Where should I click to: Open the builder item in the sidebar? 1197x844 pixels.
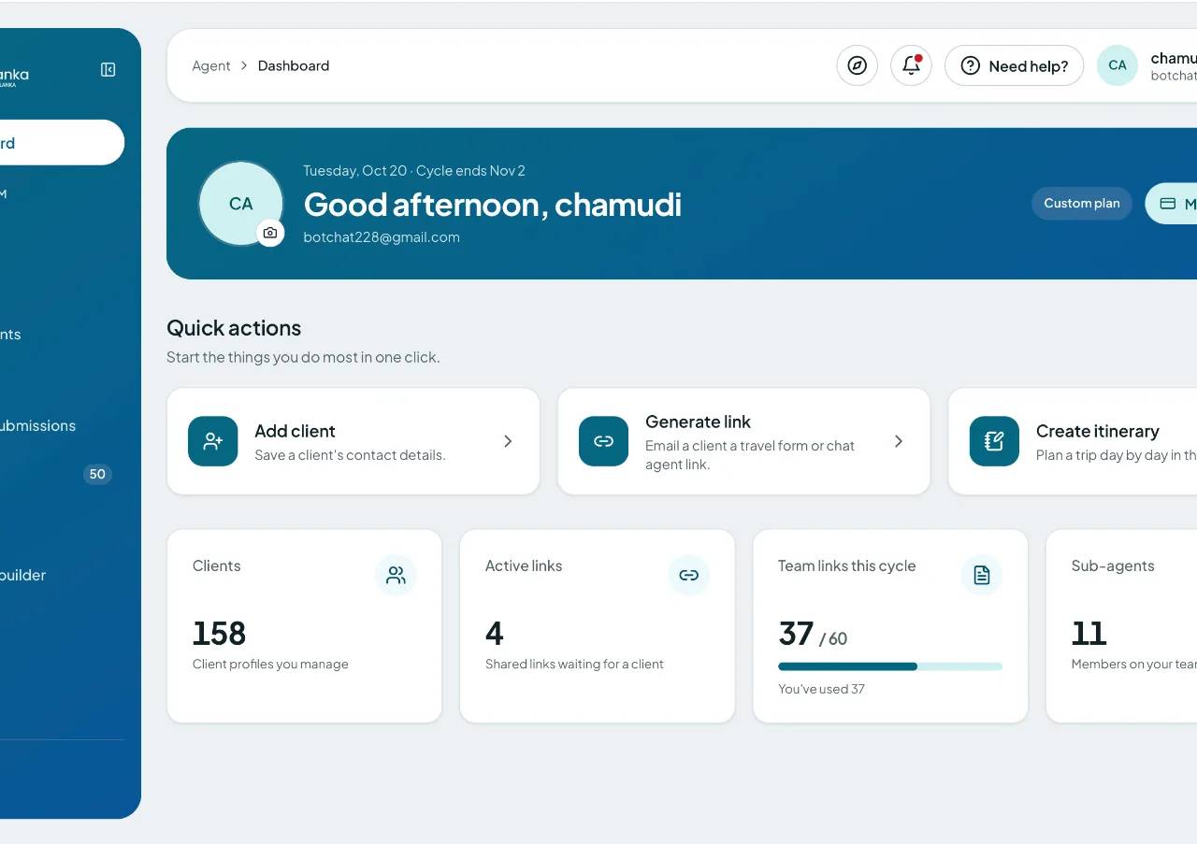(x=23, y=575)
